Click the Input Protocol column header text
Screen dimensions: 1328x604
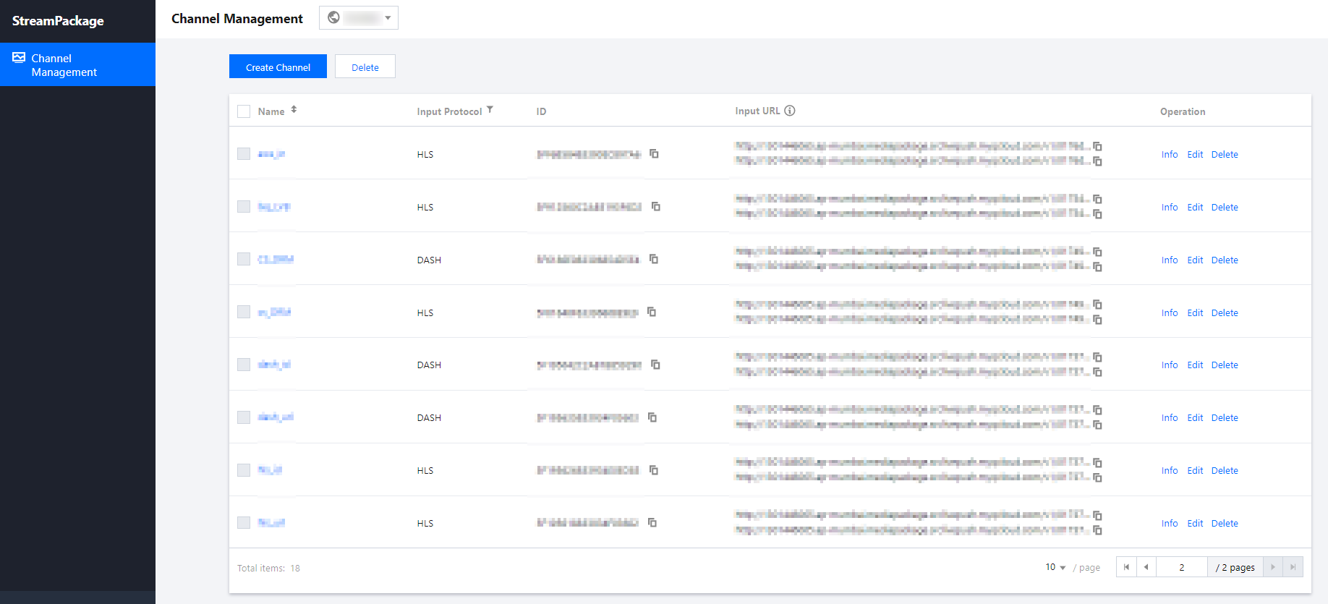[449, 111]
